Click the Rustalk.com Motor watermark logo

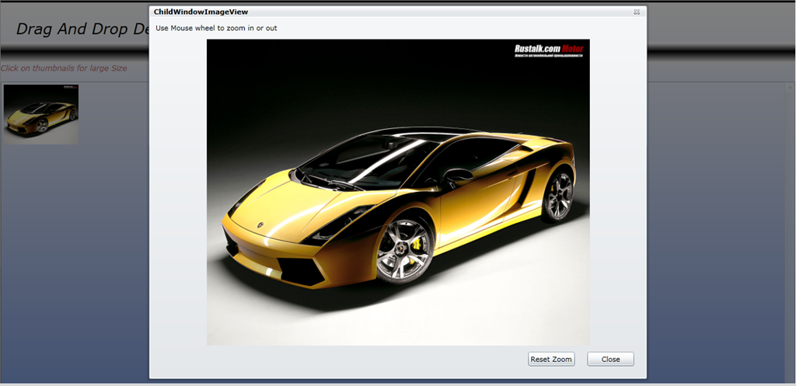pyautogui.click(x=548, y=50)
